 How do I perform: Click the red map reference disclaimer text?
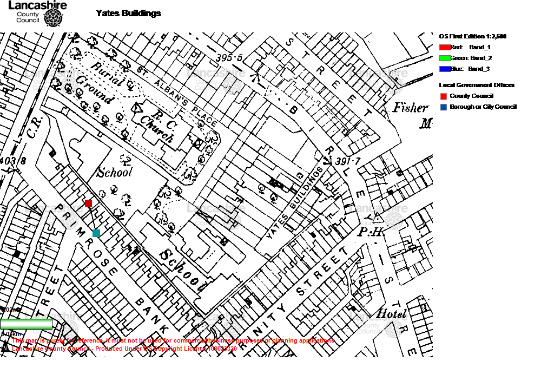click(173, 341)
